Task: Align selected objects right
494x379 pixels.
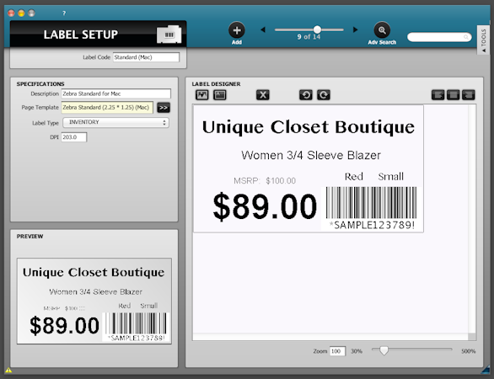Action: coord(469,94)
